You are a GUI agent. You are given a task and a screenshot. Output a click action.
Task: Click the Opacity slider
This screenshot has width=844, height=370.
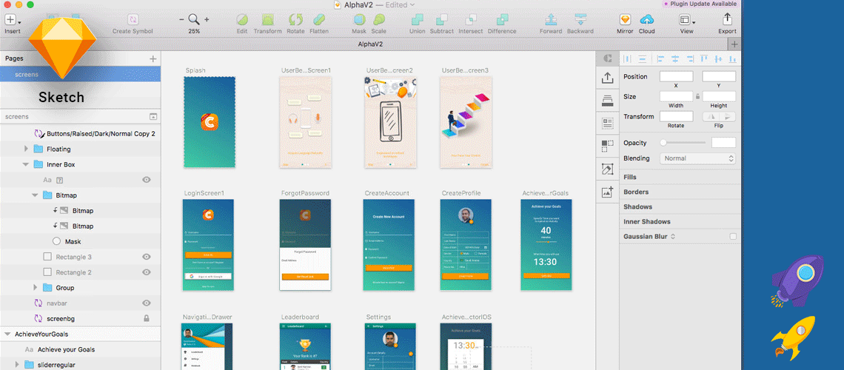tap(683, 143)
